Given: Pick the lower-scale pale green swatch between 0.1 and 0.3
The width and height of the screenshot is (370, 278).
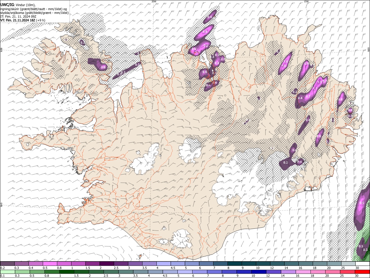Looking at the screenshot, I should (x=7, y=272).
